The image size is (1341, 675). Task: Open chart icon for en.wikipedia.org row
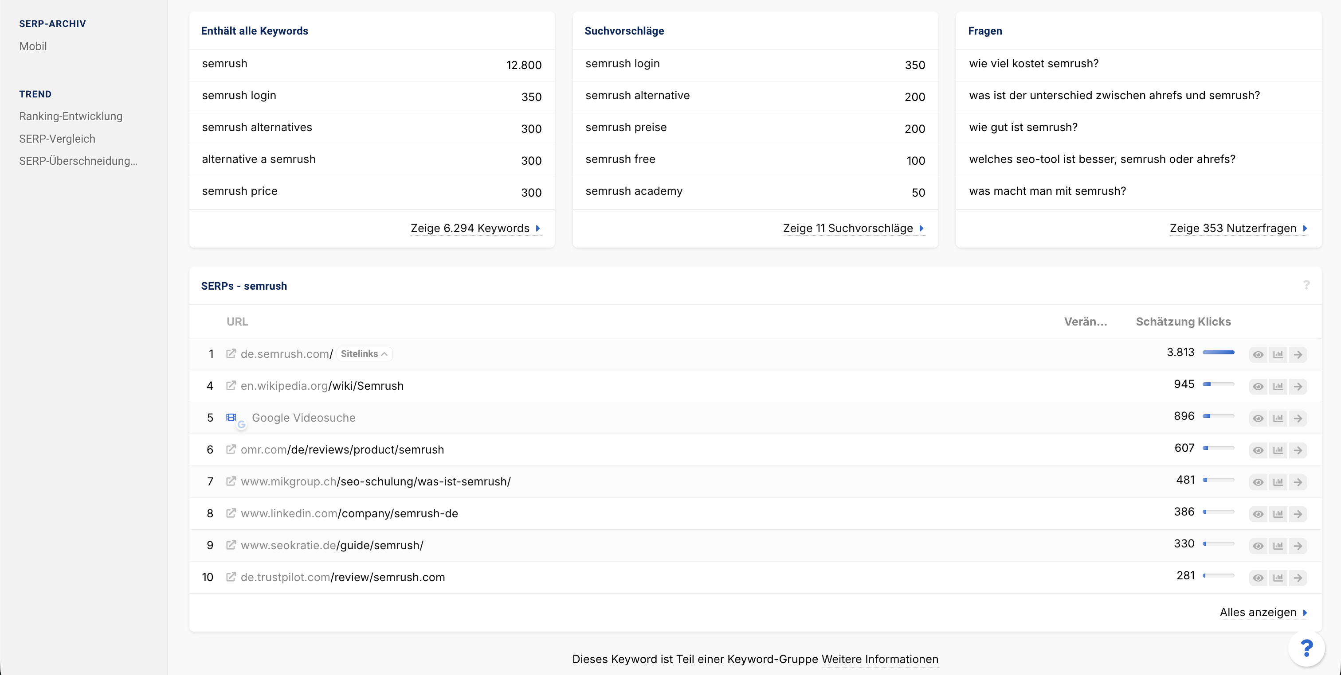pos(1278,386)
